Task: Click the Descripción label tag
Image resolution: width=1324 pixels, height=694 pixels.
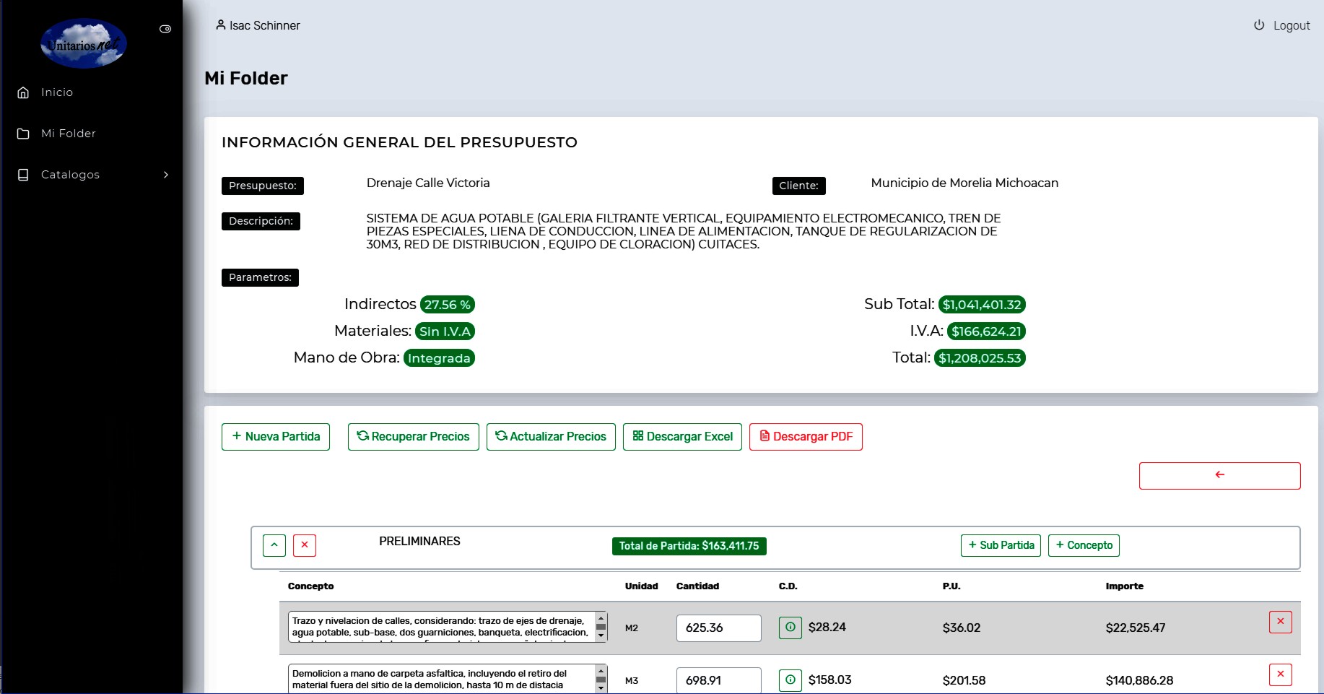Action: click(x=261, y=221)
